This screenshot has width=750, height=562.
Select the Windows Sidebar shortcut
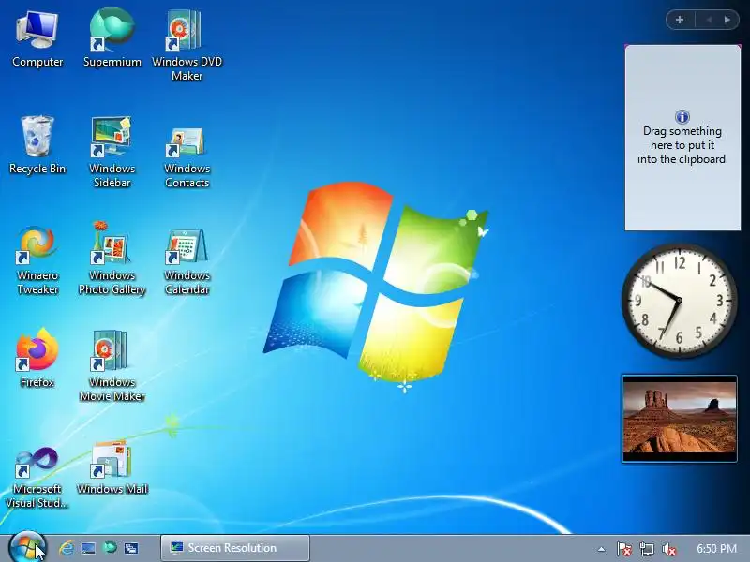(x=112, y=152)
